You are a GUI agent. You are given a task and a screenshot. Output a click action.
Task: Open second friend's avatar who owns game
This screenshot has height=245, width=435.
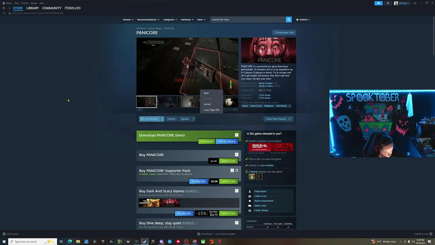[x=259, y=176]
